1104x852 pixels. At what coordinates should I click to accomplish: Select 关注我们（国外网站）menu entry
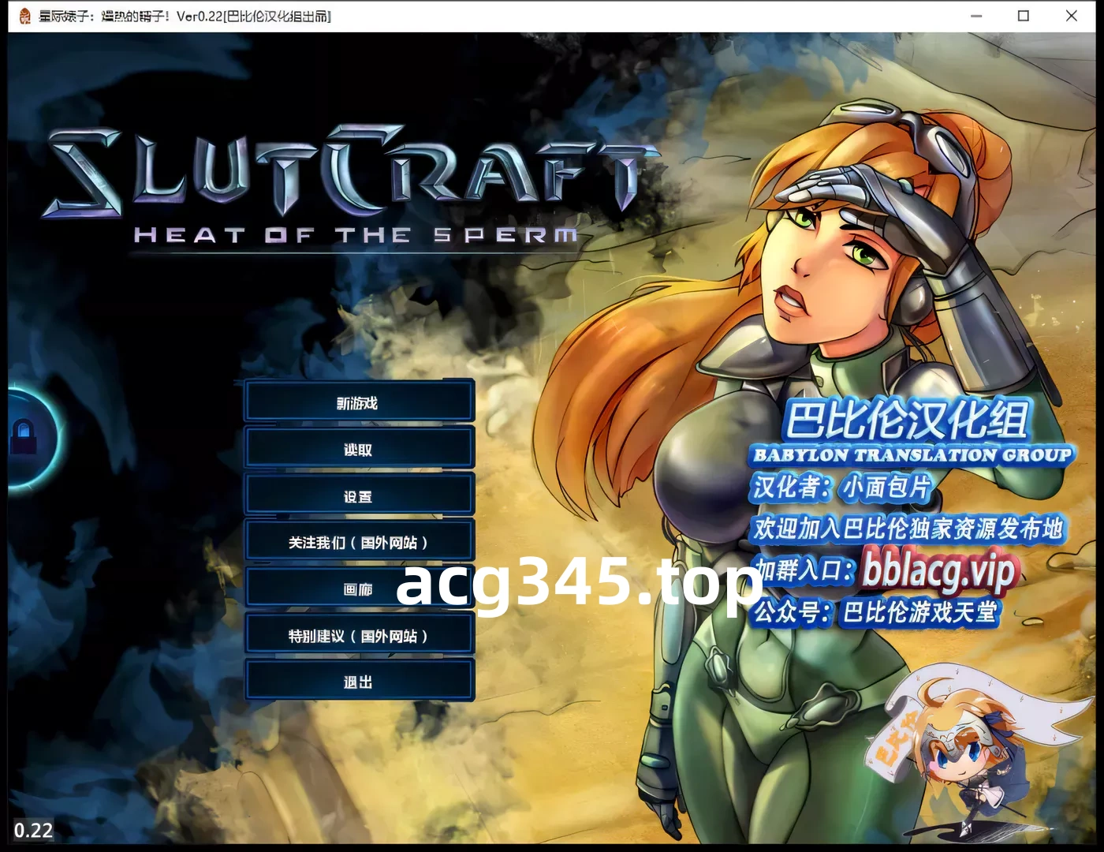click(x=359, y=543)
